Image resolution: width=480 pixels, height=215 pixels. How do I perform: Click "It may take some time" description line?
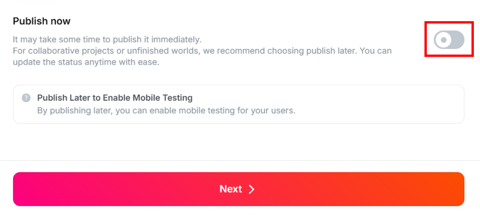coord(107,39)
